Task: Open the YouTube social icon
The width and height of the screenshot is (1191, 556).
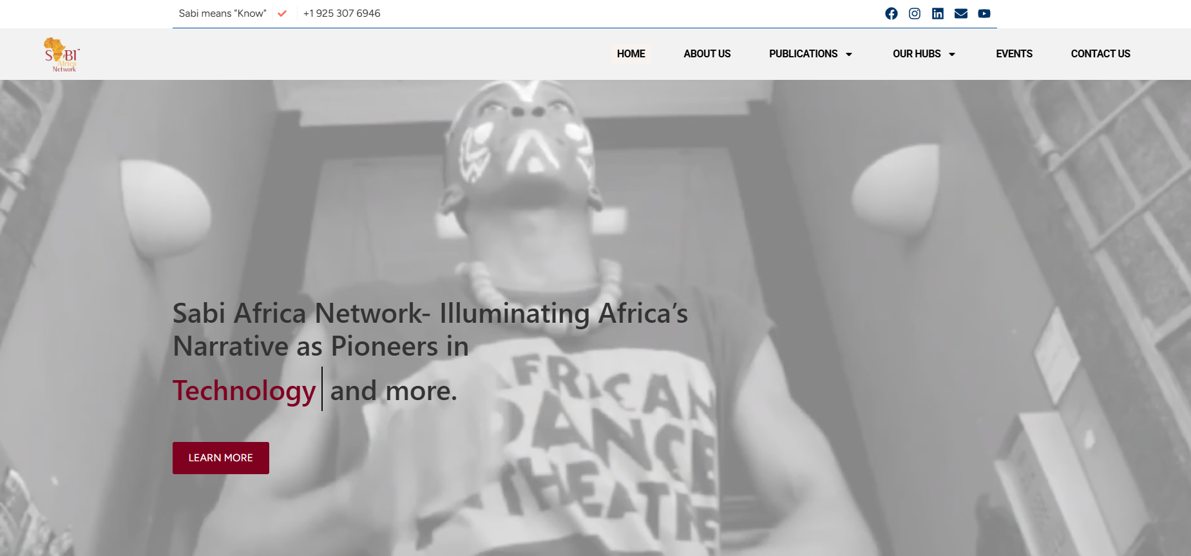Action: point(984,14)
